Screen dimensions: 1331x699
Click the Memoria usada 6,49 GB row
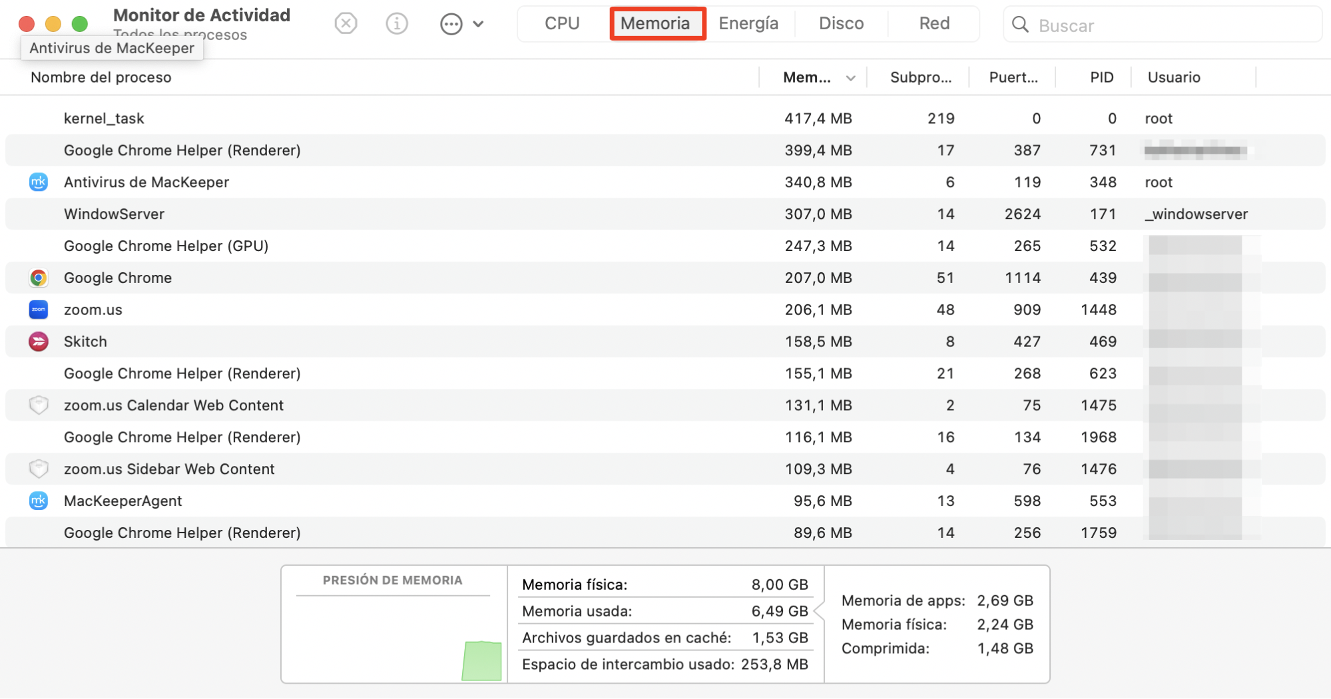(665, 611)
